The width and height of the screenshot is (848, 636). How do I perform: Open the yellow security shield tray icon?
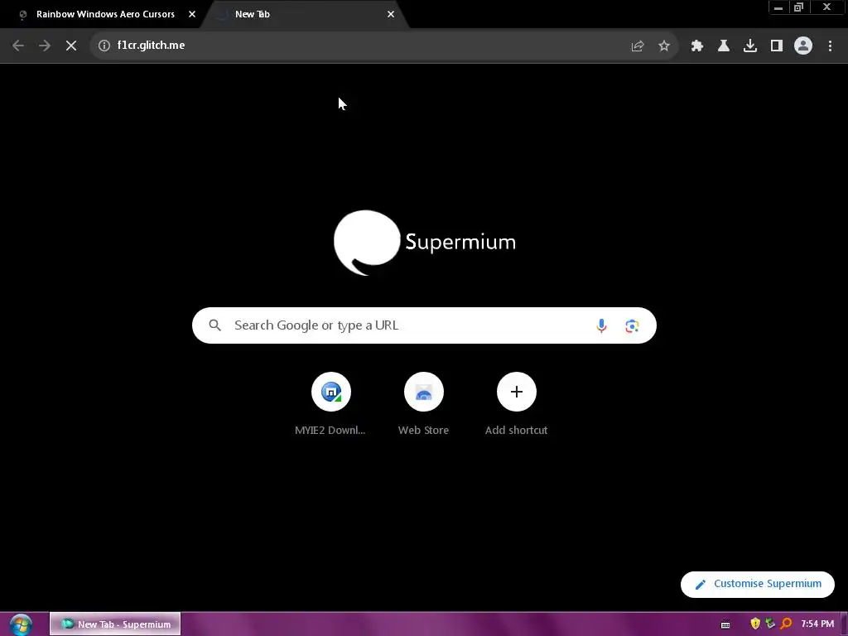[755, 624]
